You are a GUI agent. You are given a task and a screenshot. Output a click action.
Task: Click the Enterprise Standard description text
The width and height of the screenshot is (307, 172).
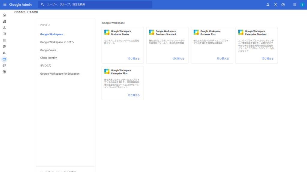[256, 46]
